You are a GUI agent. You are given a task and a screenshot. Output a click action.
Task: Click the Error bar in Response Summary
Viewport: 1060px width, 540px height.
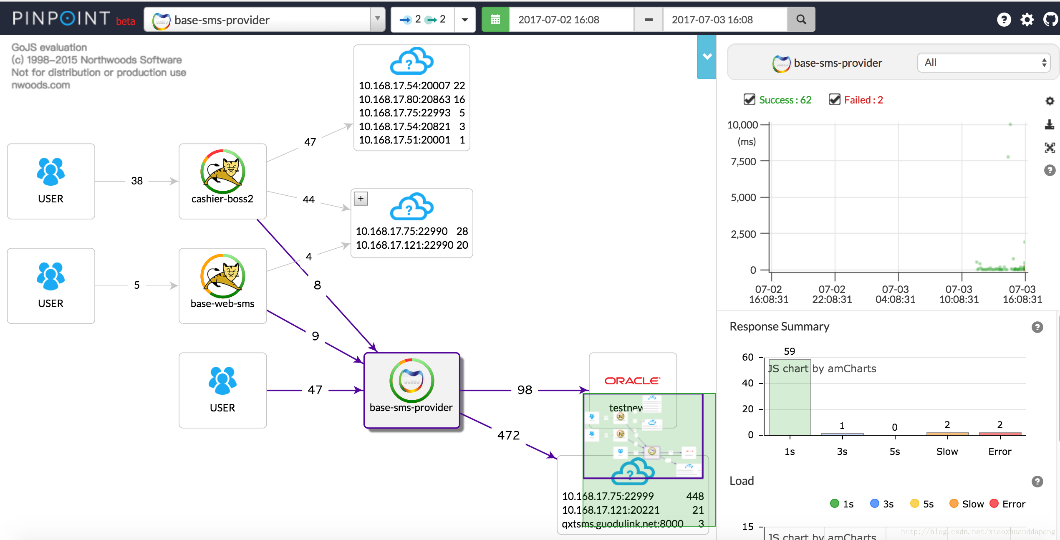pyautogui.click(x=1000, y=434)
